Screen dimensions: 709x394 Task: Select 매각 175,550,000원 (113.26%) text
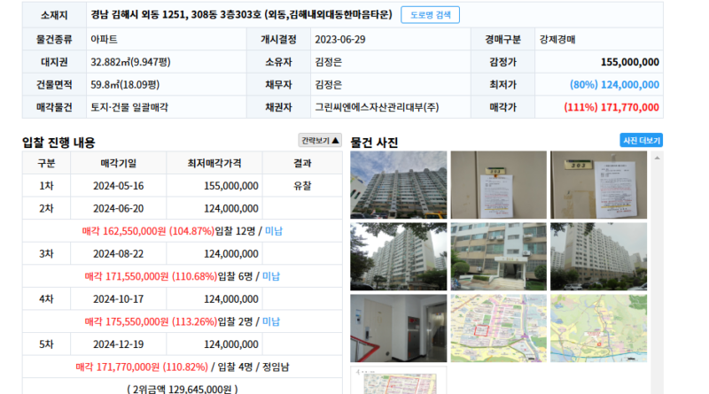click(151, 321)
